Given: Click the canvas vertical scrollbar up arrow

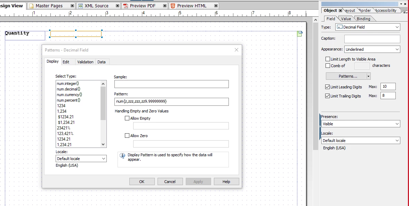Looking at the screenshot, I should [315, 19].
